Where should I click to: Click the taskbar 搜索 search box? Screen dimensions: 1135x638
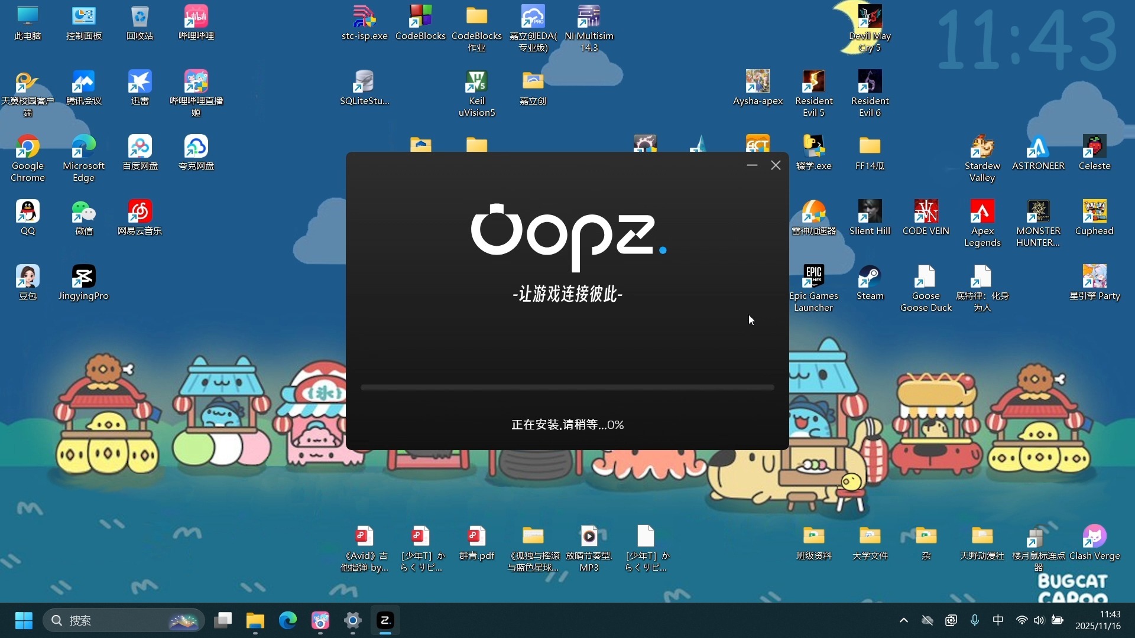(x=124, y=620)
